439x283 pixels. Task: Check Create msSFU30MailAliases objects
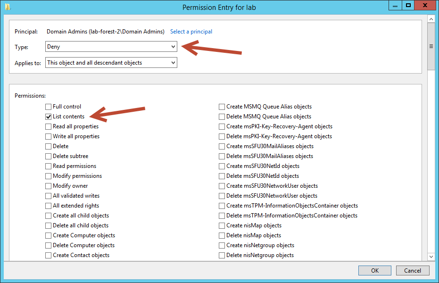point(222,146)
